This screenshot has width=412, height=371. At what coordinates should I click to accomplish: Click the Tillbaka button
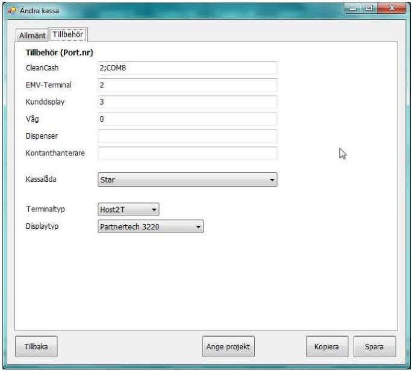pos(36,346)
